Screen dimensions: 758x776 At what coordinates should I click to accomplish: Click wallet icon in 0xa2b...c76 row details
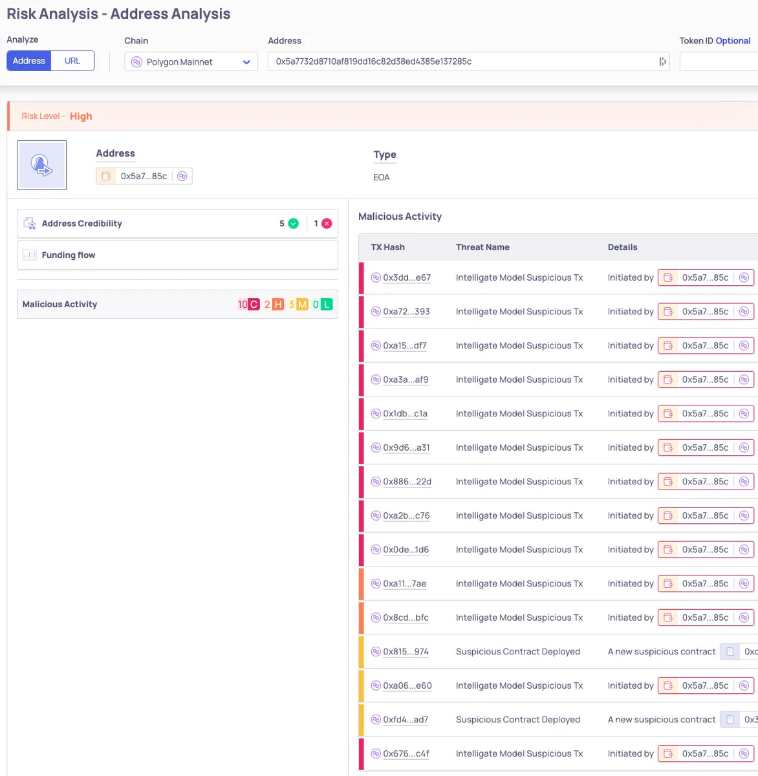(668, 515)
